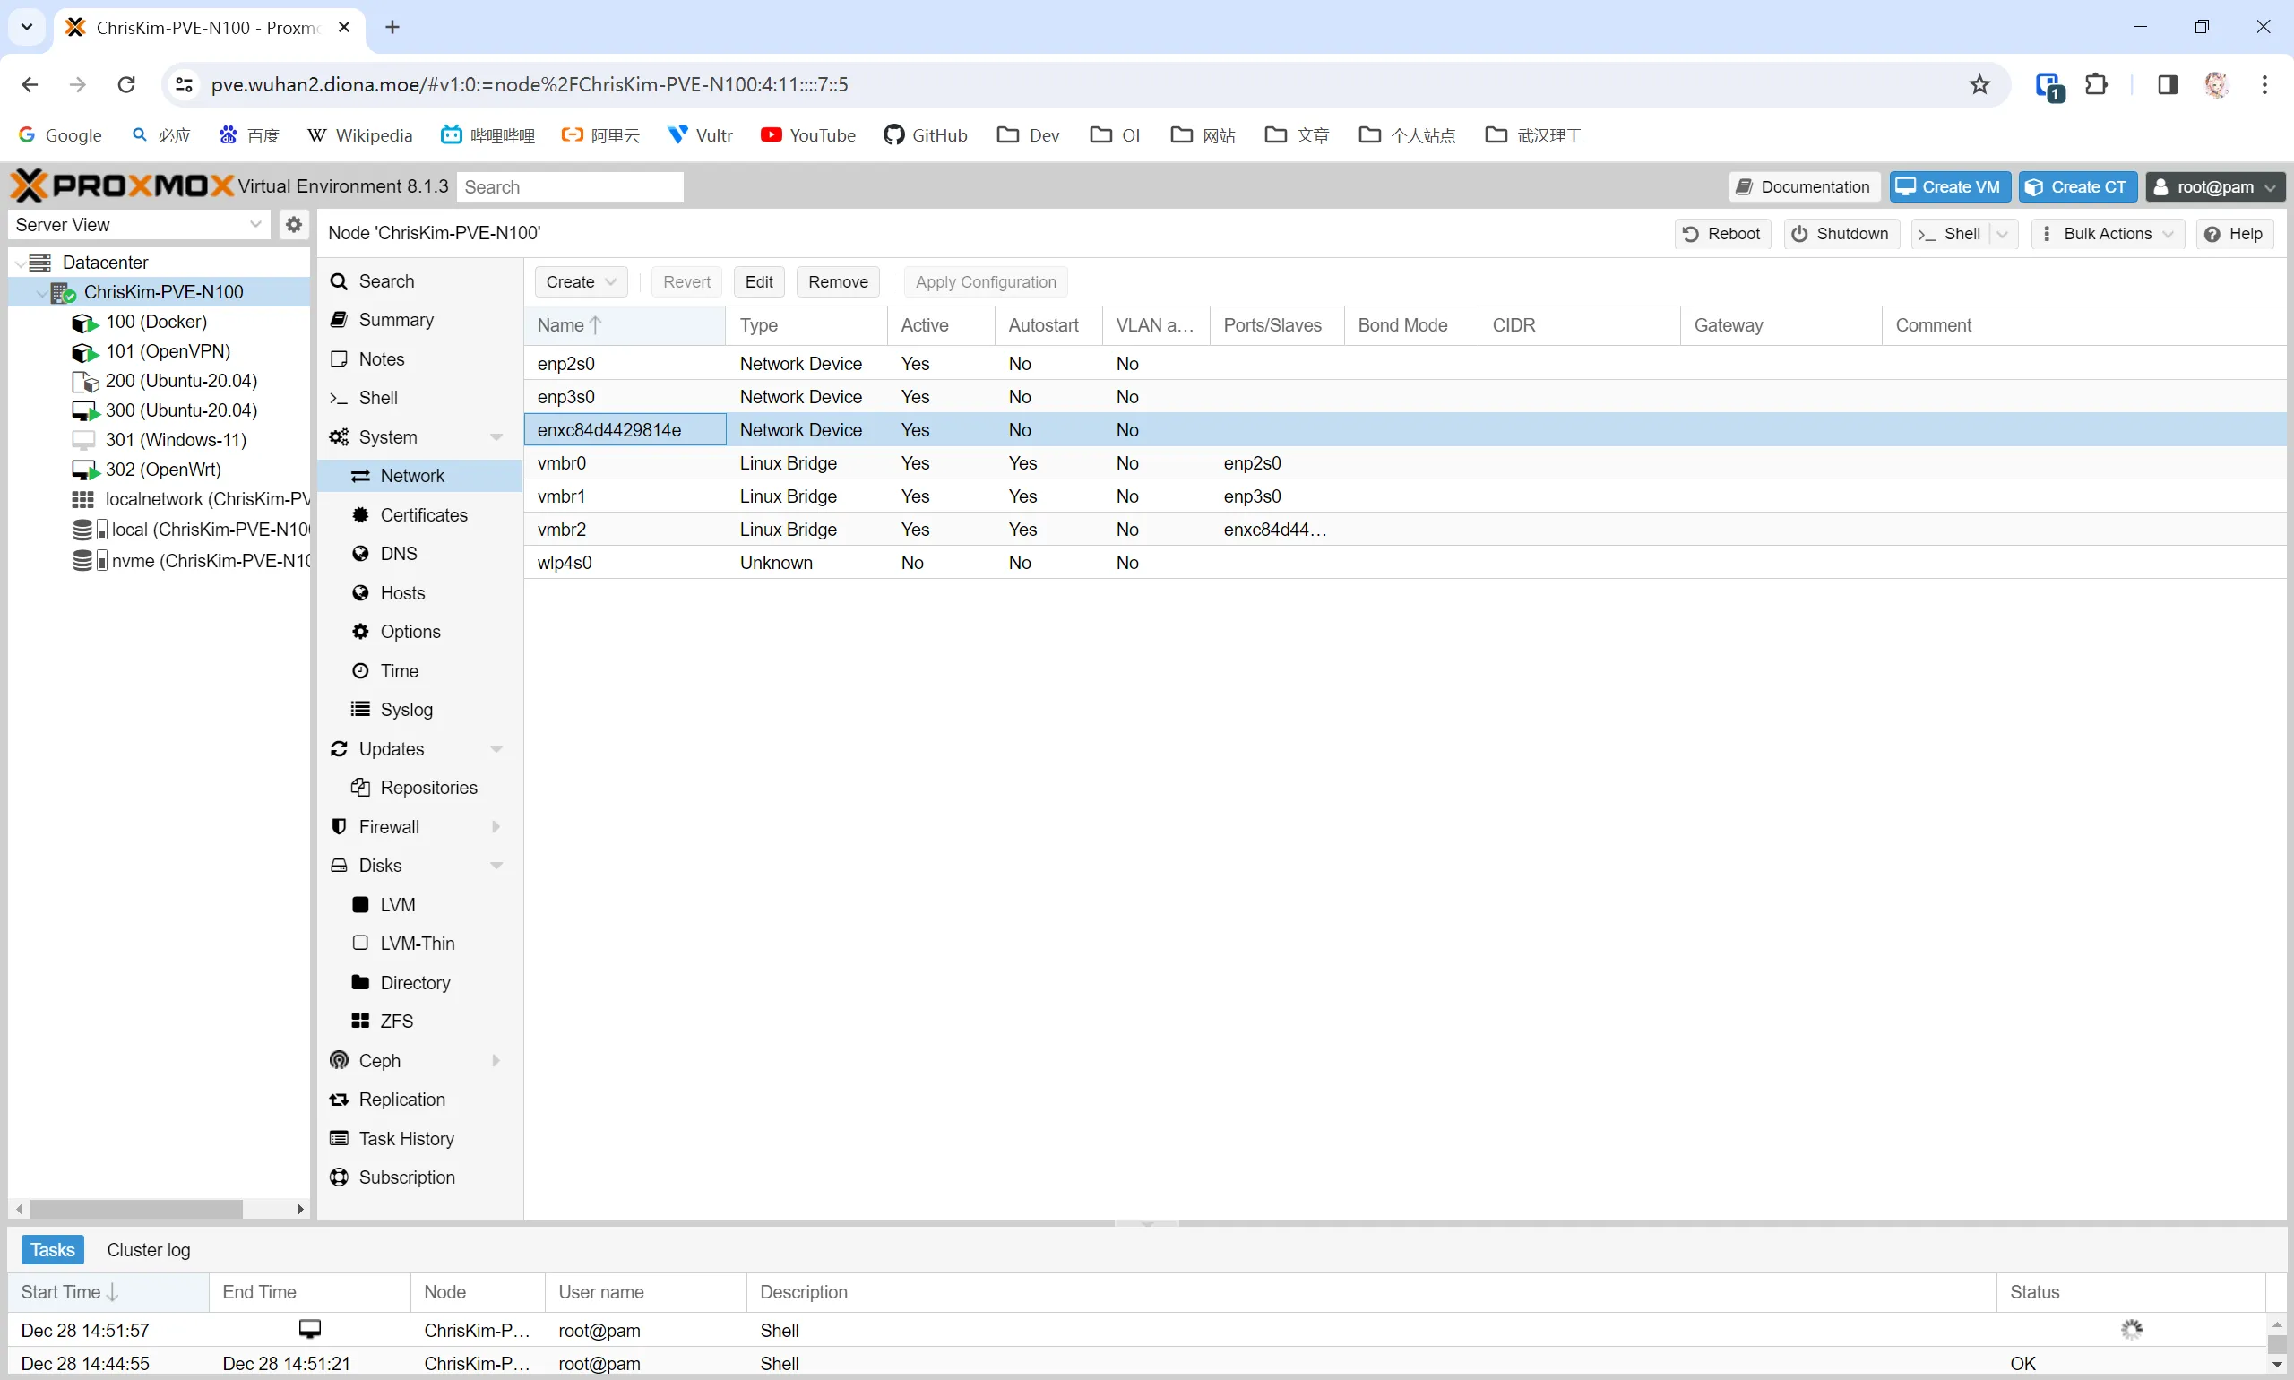This screenshot has height=1380, width=2294.
Task: Click Create VM
Action: (x=1949, y=187)
